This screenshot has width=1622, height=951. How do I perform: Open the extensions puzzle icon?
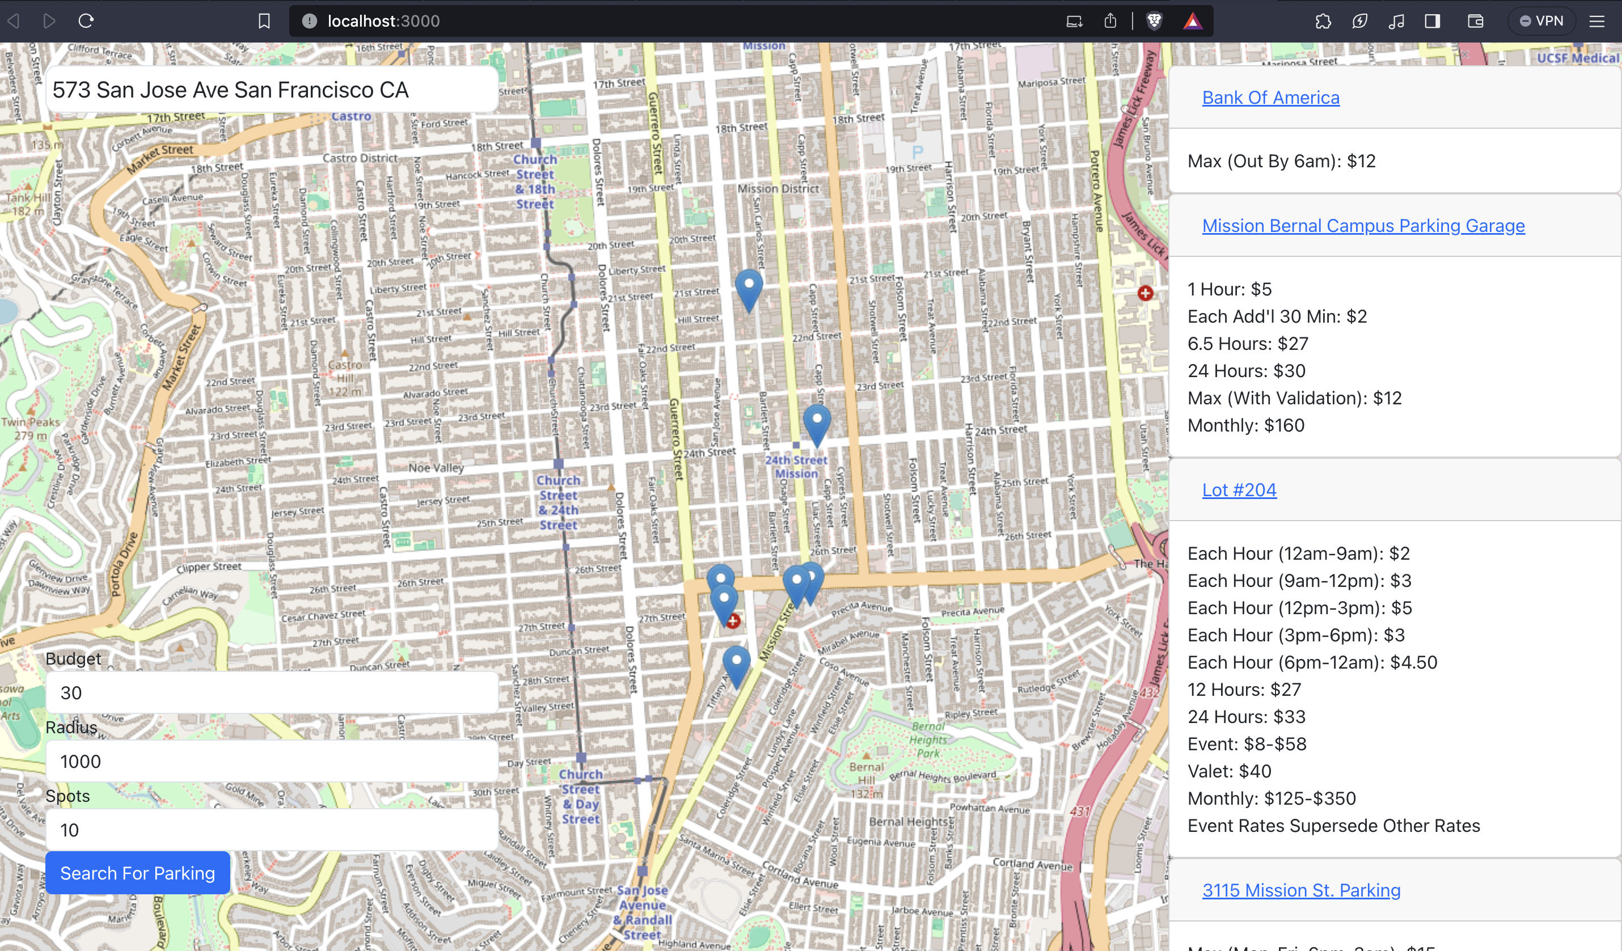[x=1323, y=21]
